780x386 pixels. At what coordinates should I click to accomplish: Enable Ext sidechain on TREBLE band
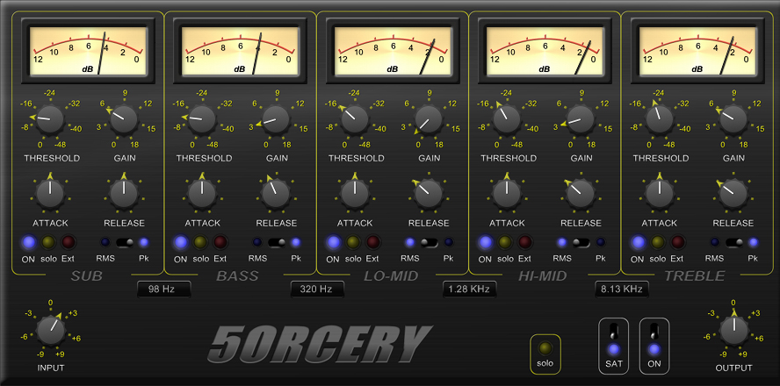pyautogui.click(x=677, y=242)
